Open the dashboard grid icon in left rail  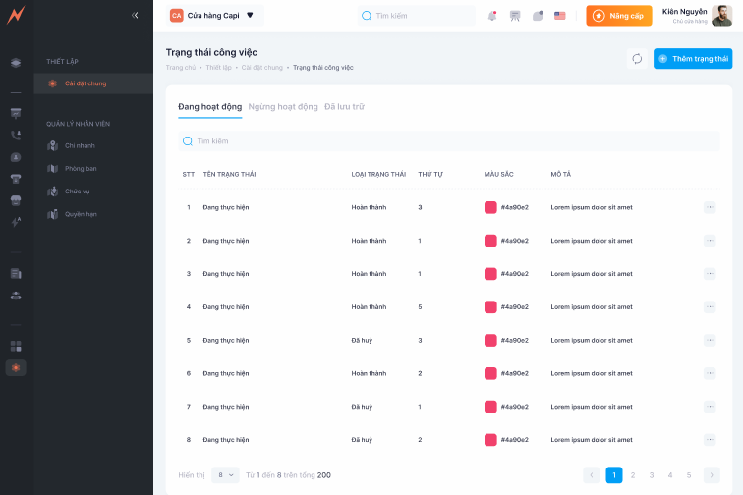pos(16,346)
